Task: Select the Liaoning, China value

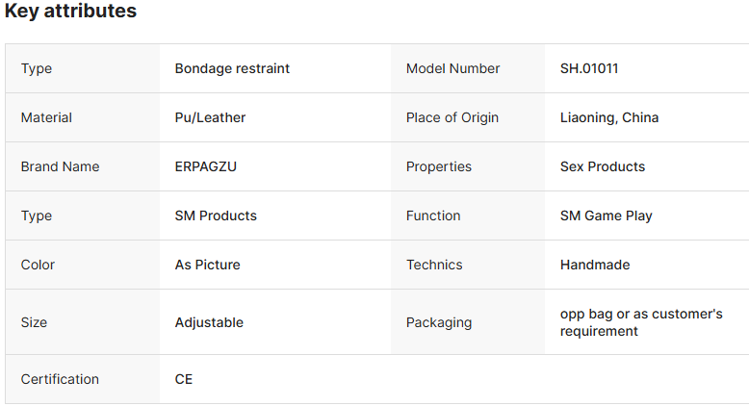Action: tap(609, 117)
